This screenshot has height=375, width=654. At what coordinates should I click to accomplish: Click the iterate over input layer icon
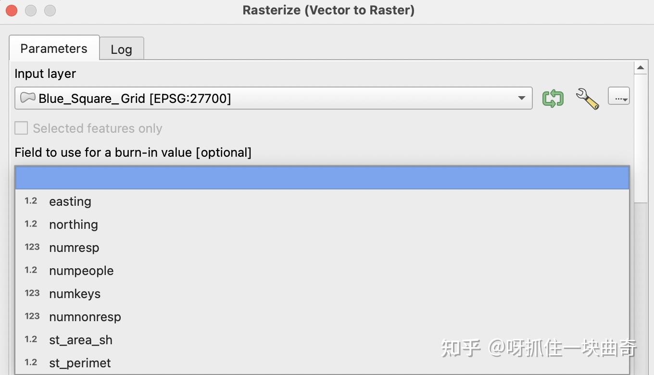[552, 98]
